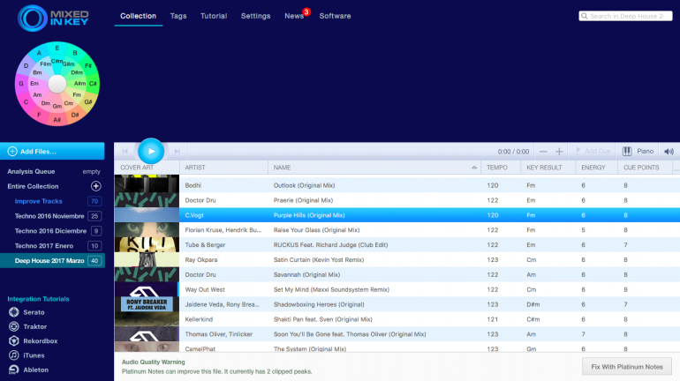Play the selected track

pos(151,151)
